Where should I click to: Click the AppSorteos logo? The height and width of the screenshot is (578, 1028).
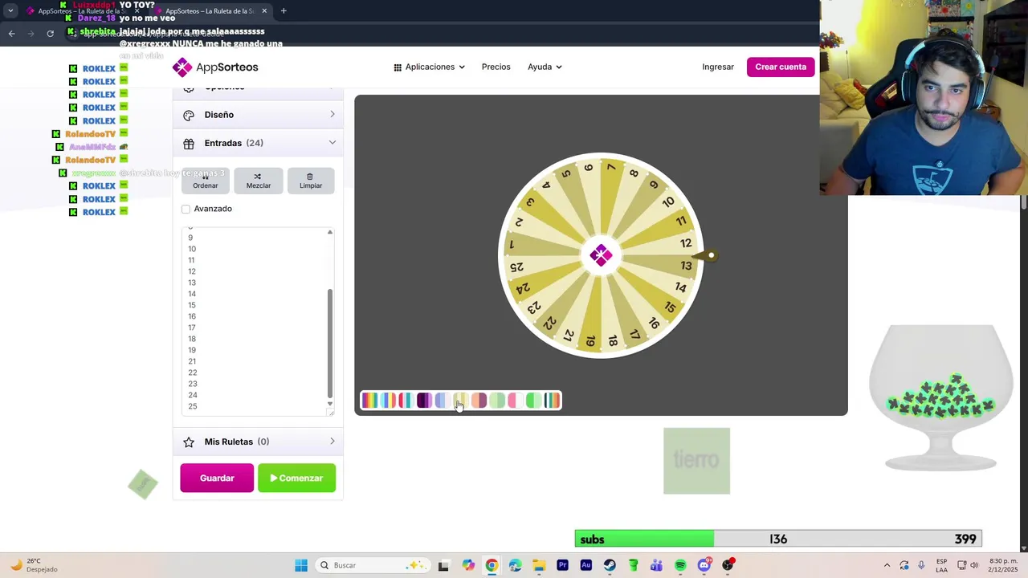pos(215,67)
